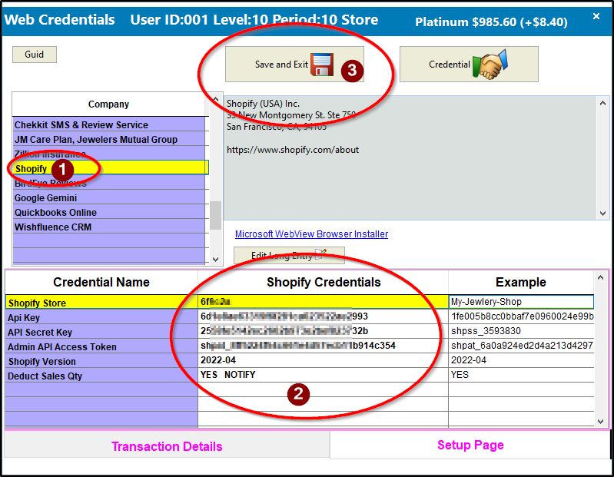Click the company list scrollbar thumb
This screenshot has width=614, height=477.
(x=215, y=215)
